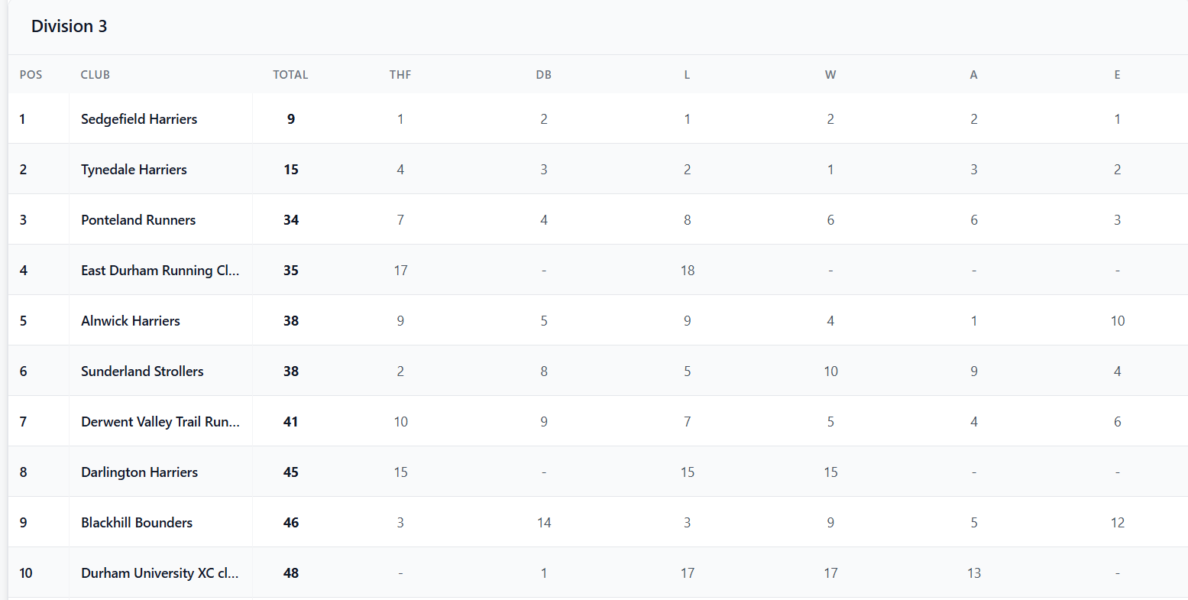Sort by the TOTAL column header
The image size is (1188, 600).
coord(290,75)
